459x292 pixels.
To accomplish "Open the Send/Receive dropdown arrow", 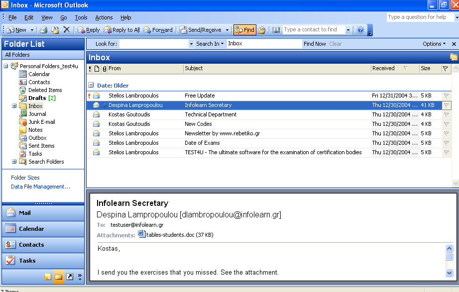I will (x=227, y=30).
